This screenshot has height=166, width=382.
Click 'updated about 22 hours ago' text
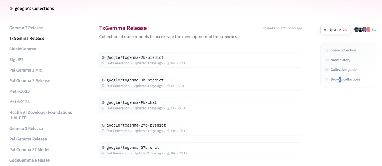coord(281,28)
